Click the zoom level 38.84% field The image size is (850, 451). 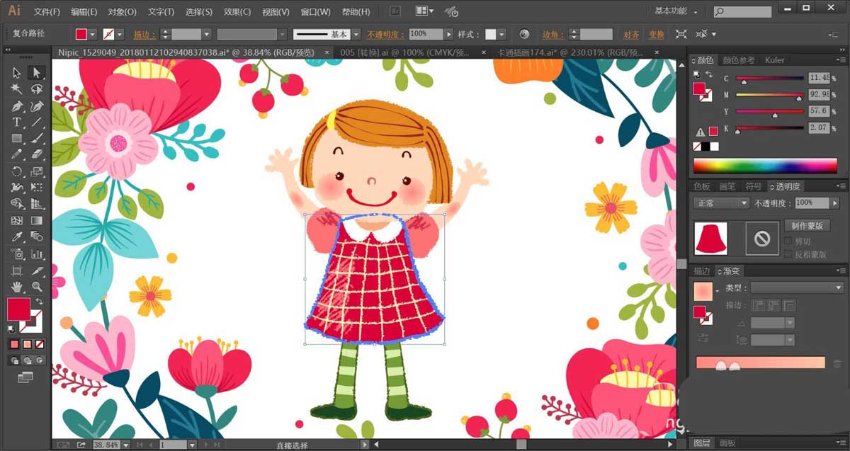pos(106,445)
